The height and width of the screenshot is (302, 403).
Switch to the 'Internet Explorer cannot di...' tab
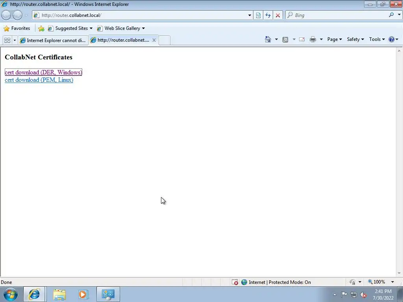pos(53,41)
